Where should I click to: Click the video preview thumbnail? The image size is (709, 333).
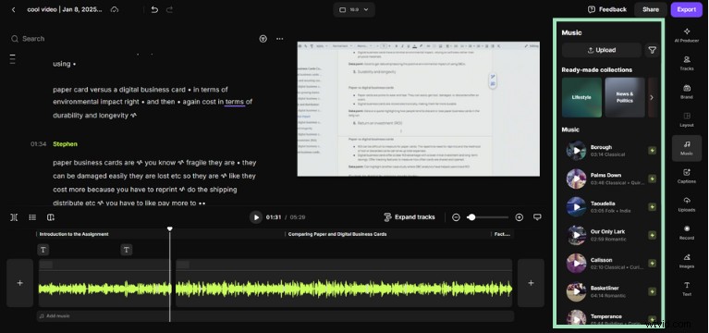[418, 109]
